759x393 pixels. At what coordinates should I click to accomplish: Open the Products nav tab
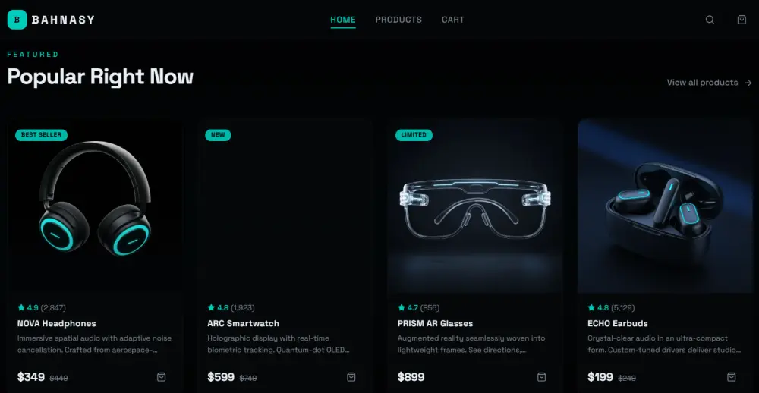[398, 20]
